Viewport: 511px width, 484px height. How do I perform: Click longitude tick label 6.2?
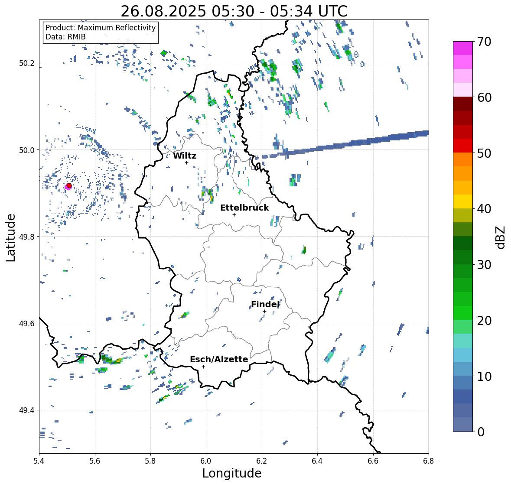(262, 461)
